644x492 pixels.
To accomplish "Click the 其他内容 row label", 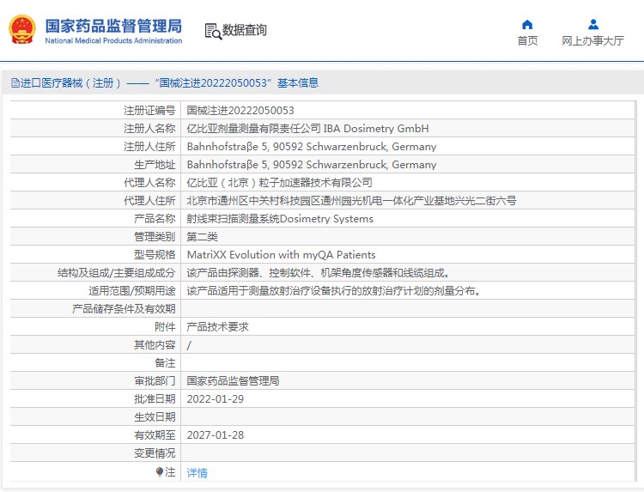I will pyautogui.click(x=155, y=345).
